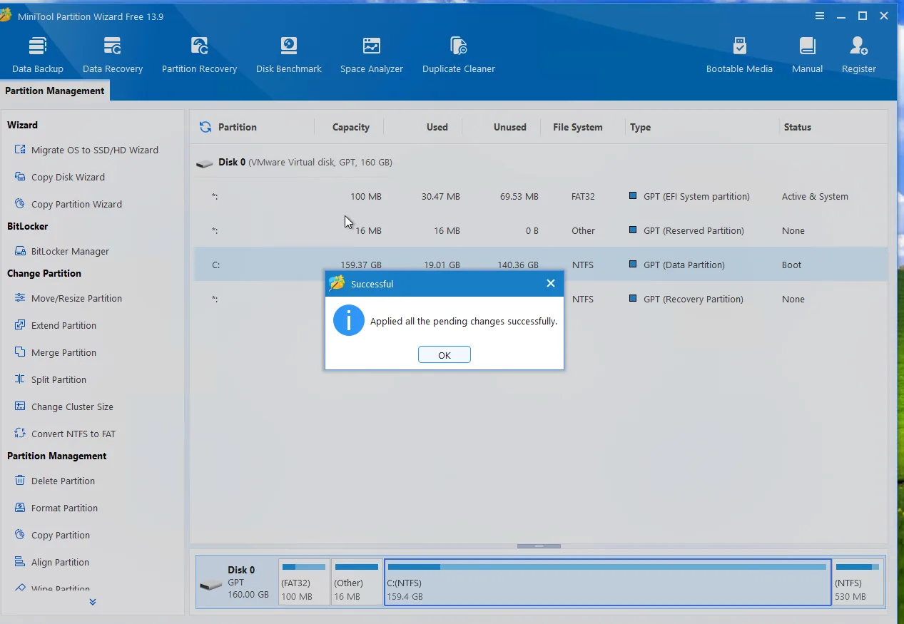904x624 pixels.
Task: Sort by Capacity column header
Action: [x=350, y=127]
